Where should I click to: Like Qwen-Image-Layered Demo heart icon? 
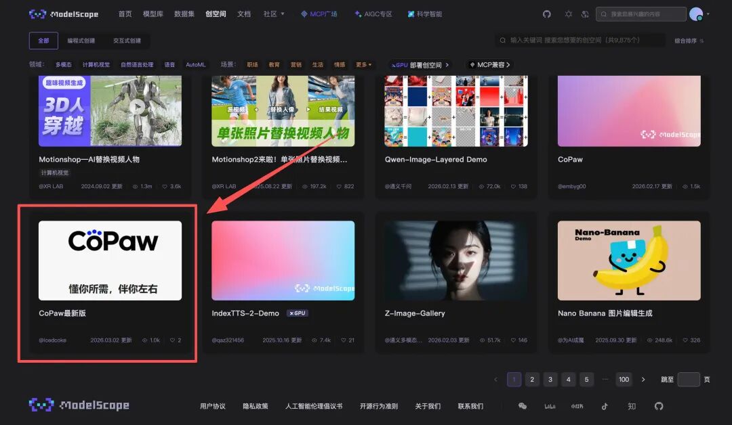(x=513, y=186)
